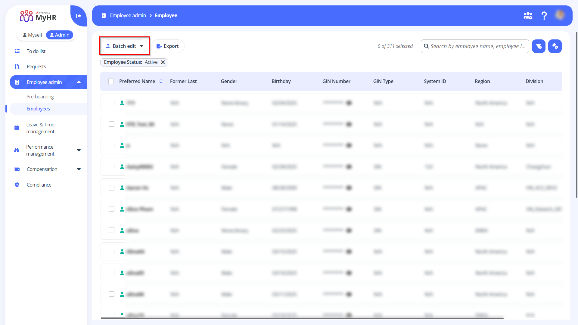578x325 pixels.
Task: Open the user group settings icon
Action: pos(528,16)
